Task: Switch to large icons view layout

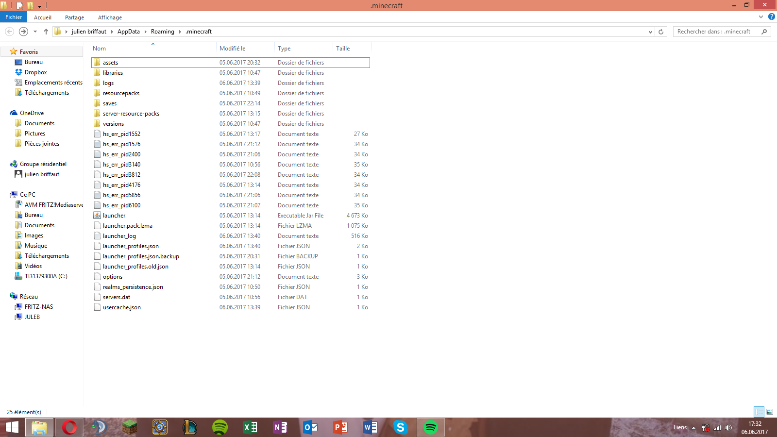Action: click(770, 412)
